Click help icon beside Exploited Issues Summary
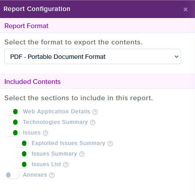195x196 pixels. 110,144
